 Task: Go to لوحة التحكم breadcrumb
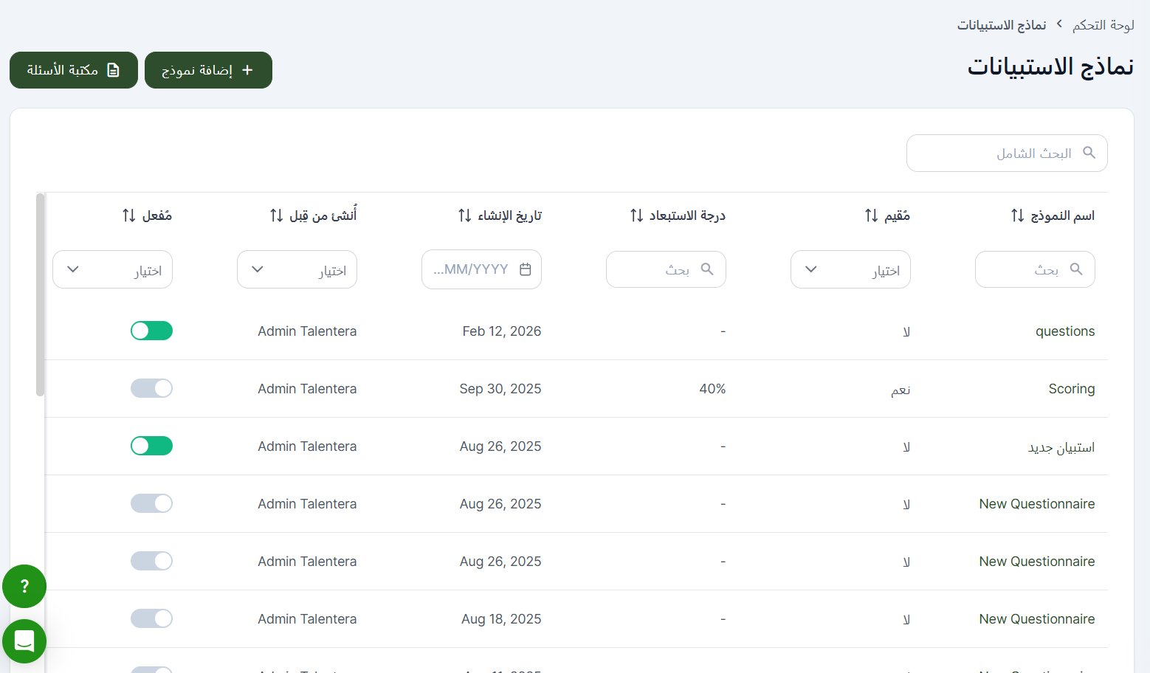click(x=1103, y=25)
